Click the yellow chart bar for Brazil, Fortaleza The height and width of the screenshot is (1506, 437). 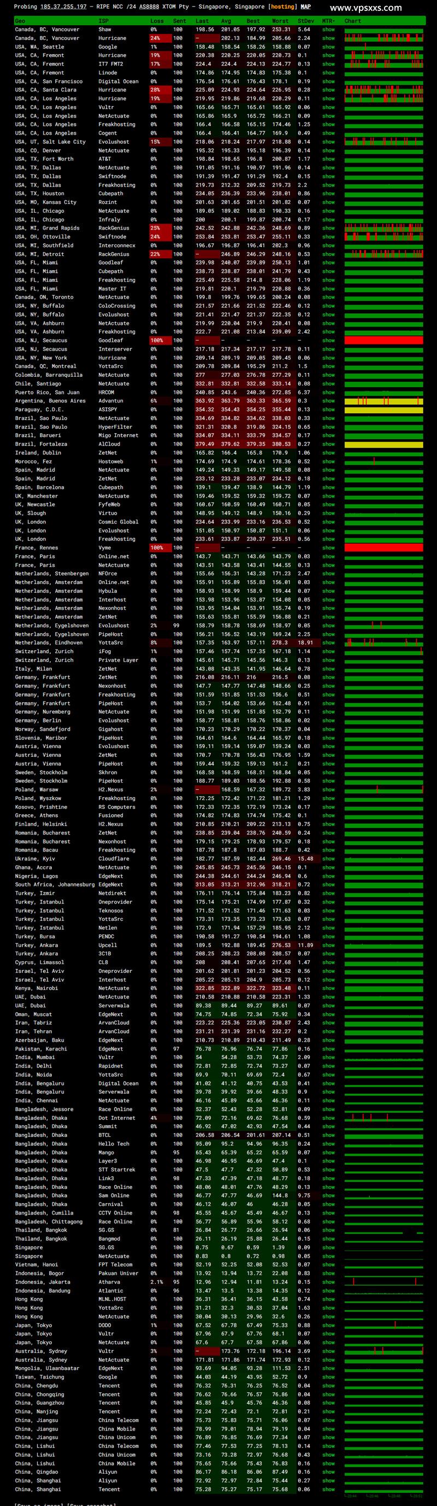pos(384,445)
